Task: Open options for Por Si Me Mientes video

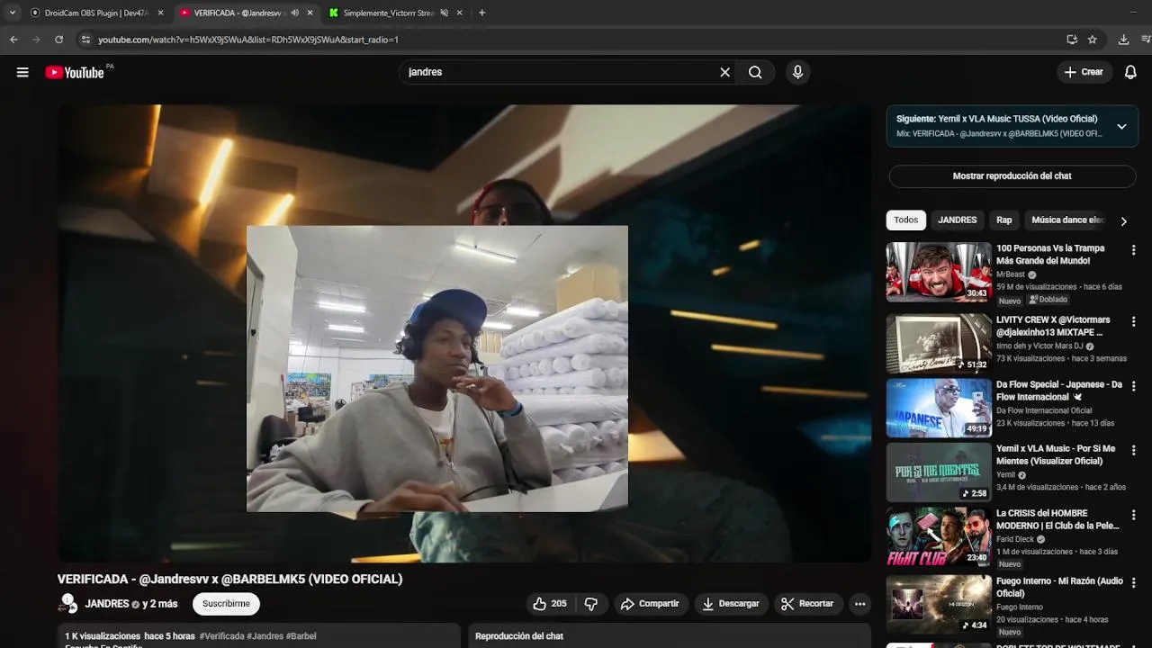Action: tap(1133, 450)
